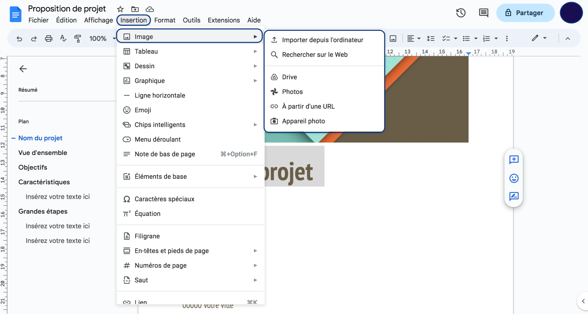Insert Équation
Viewport: 588px width, 314px height.
pyautogui.click(x=190, y=213)
